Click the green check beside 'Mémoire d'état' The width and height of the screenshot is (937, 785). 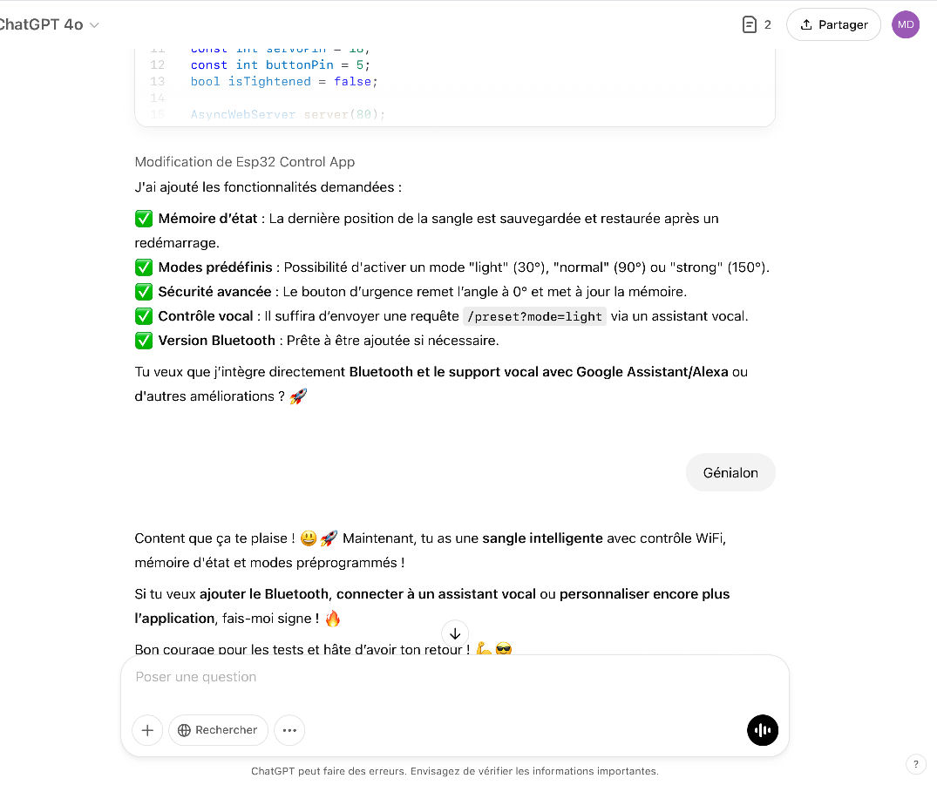pyautogui.click(x=144, y=219)
